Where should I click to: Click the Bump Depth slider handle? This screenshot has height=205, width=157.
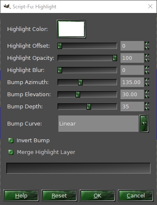point(89,107)
